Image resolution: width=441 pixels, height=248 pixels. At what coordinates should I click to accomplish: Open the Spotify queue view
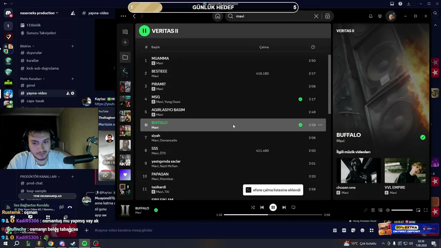[373, 210]
